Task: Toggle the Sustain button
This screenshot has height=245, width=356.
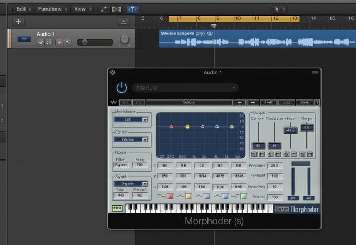Action: 281,209
